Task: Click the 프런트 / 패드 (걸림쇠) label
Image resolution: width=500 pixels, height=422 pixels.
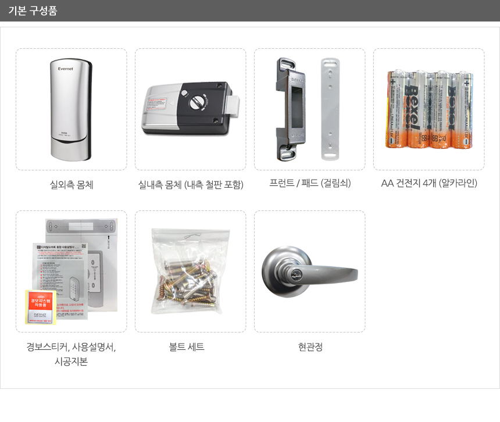Action: [x=310, y=183]
